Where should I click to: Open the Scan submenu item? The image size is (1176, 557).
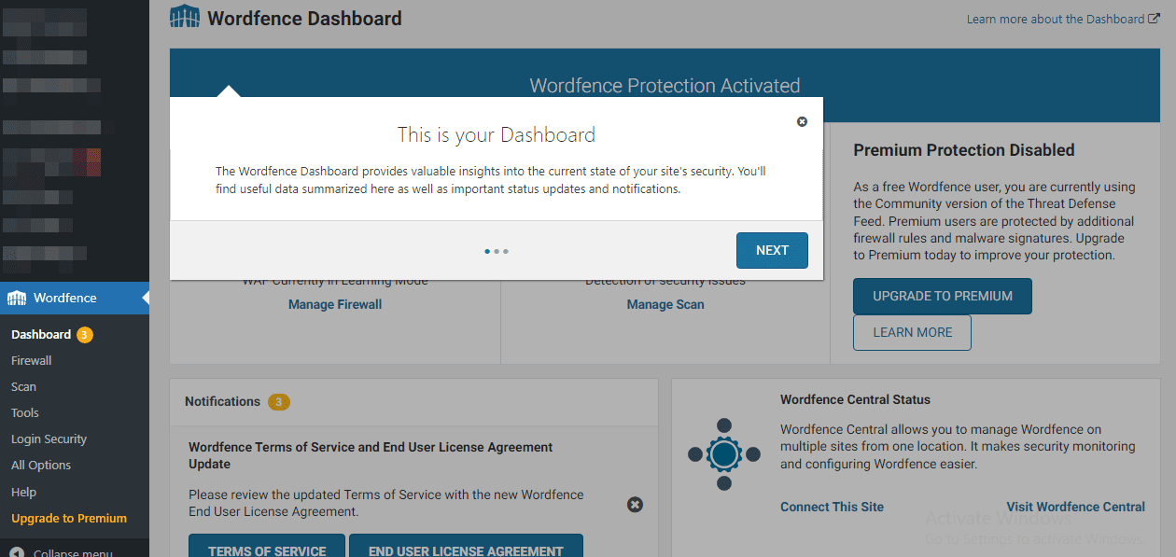[x=24, y=386]
